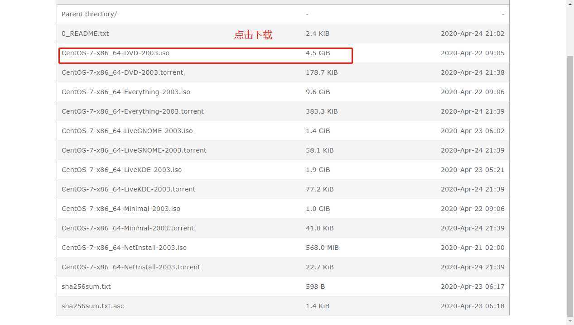Click the 1.0 GiB size value
The image size is (574, 325).
tap(318, 209)
